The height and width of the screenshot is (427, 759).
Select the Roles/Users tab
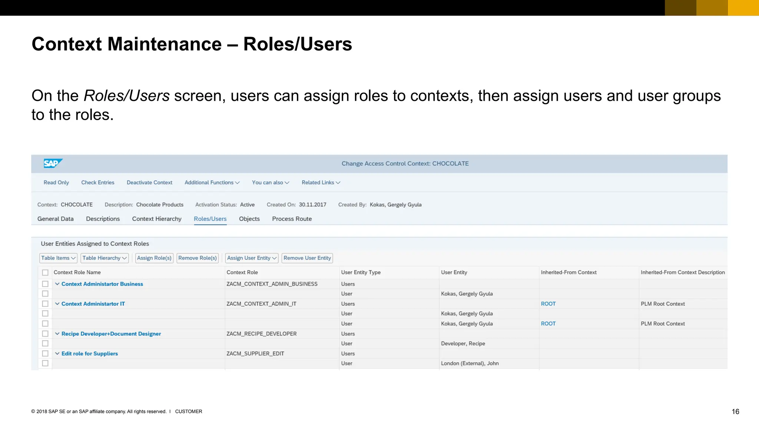[x=210, y=219]
